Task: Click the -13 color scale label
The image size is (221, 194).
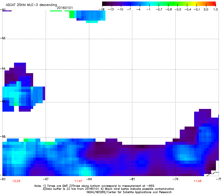Action: tap(111, 10)
